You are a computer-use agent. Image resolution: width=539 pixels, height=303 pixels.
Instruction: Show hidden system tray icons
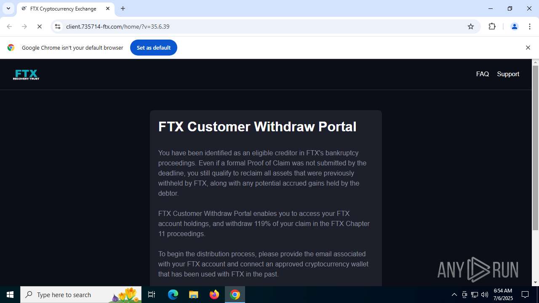454,295
